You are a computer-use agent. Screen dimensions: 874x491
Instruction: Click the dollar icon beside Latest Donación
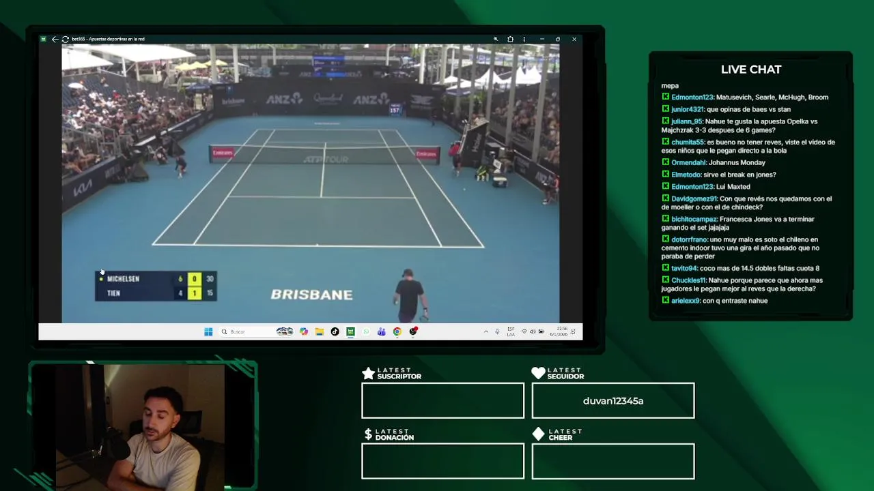[368, 434]
